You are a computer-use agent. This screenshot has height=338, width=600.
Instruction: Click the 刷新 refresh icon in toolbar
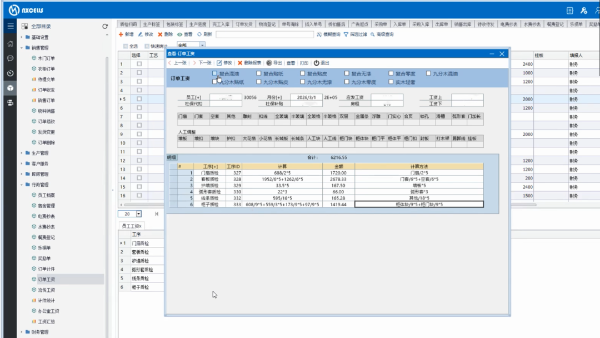(x=199, y=34)
